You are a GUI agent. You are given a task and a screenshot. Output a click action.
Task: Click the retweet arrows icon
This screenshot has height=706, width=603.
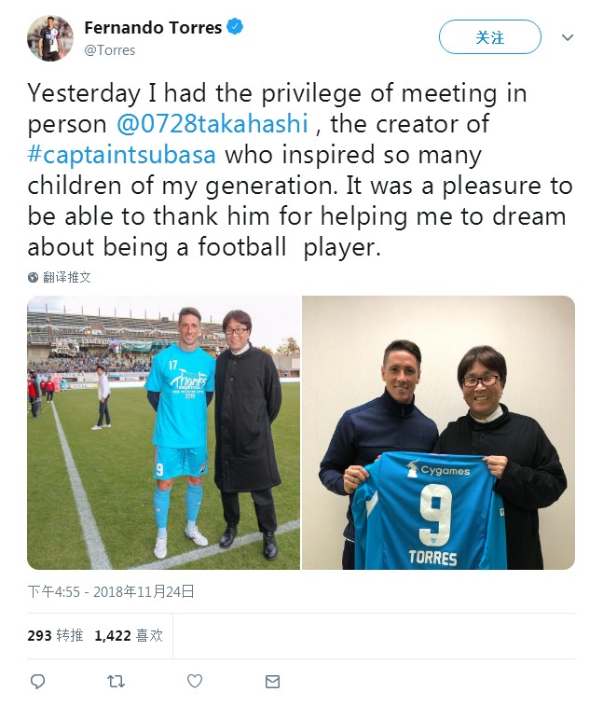tap(116, 682)
